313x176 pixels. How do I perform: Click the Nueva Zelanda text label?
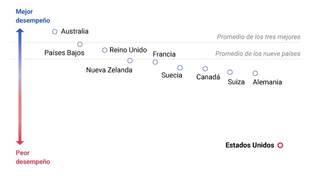pyautogui.click(x=109, y=70)
